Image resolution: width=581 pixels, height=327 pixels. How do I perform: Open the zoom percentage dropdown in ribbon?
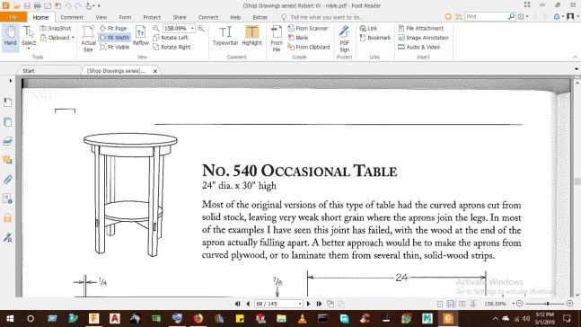pyautogui.click(x=192, y=28)
